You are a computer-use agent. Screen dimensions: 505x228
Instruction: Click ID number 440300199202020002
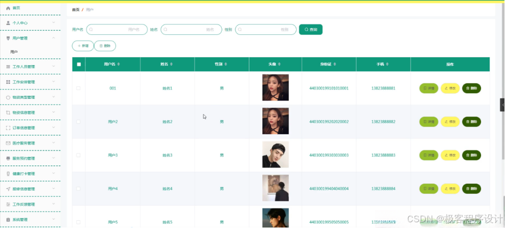[x=329, y=122]
